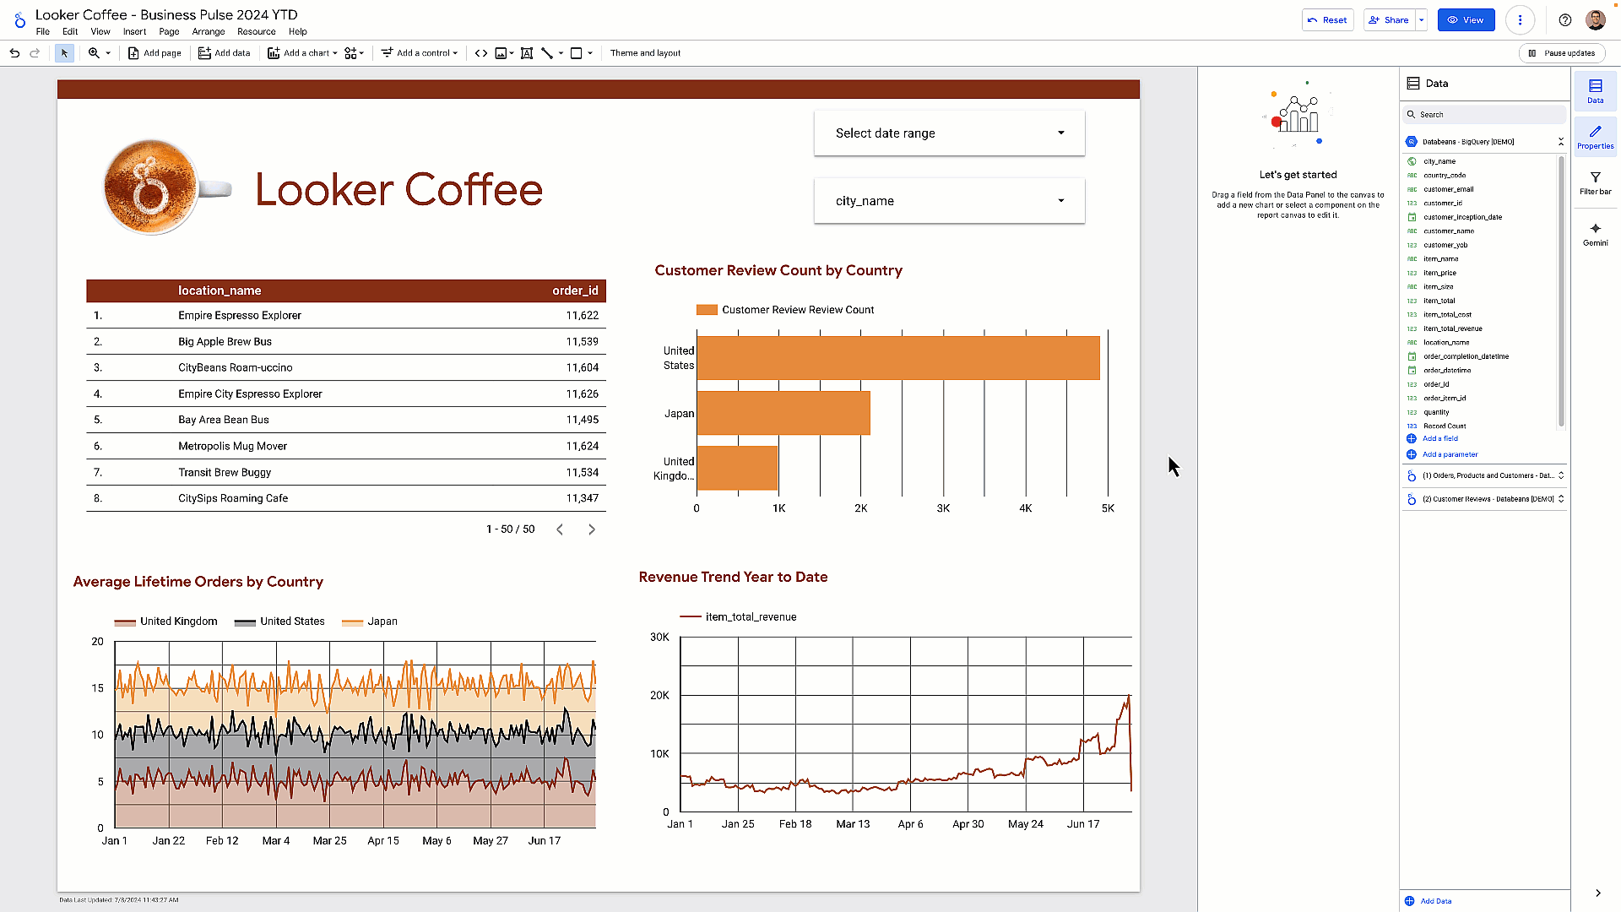The width and height of the screenshot is (1621, 912).
Task: Open the Resource menu
Action: tap(257, 32)
